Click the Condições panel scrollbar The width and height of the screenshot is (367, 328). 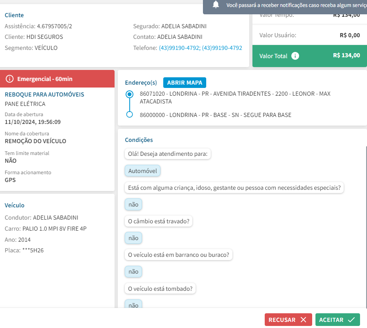(366, 227)
